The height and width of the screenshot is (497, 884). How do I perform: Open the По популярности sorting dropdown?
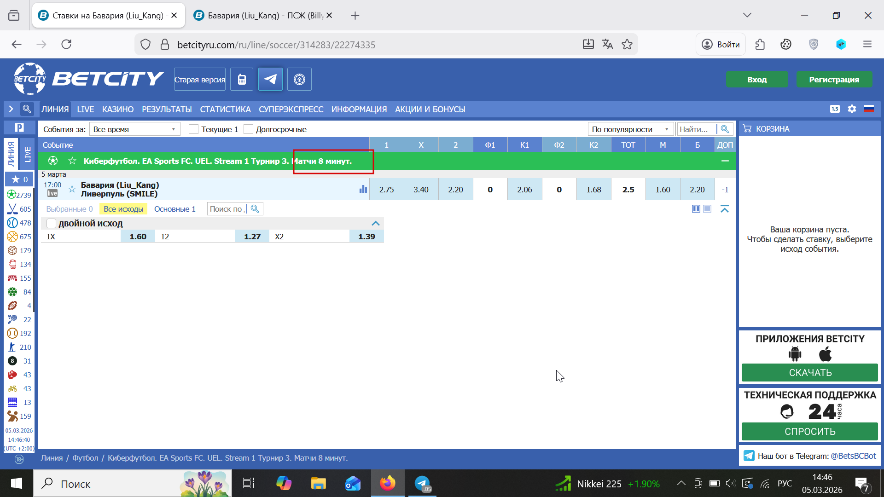630,129
